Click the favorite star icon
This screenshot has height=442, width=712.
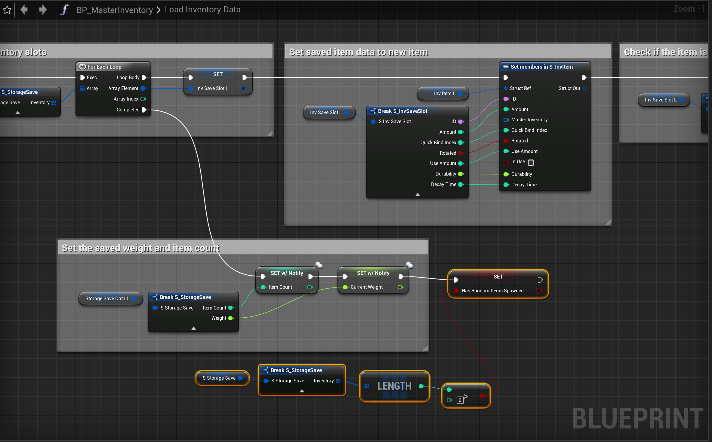coord(7,10)
